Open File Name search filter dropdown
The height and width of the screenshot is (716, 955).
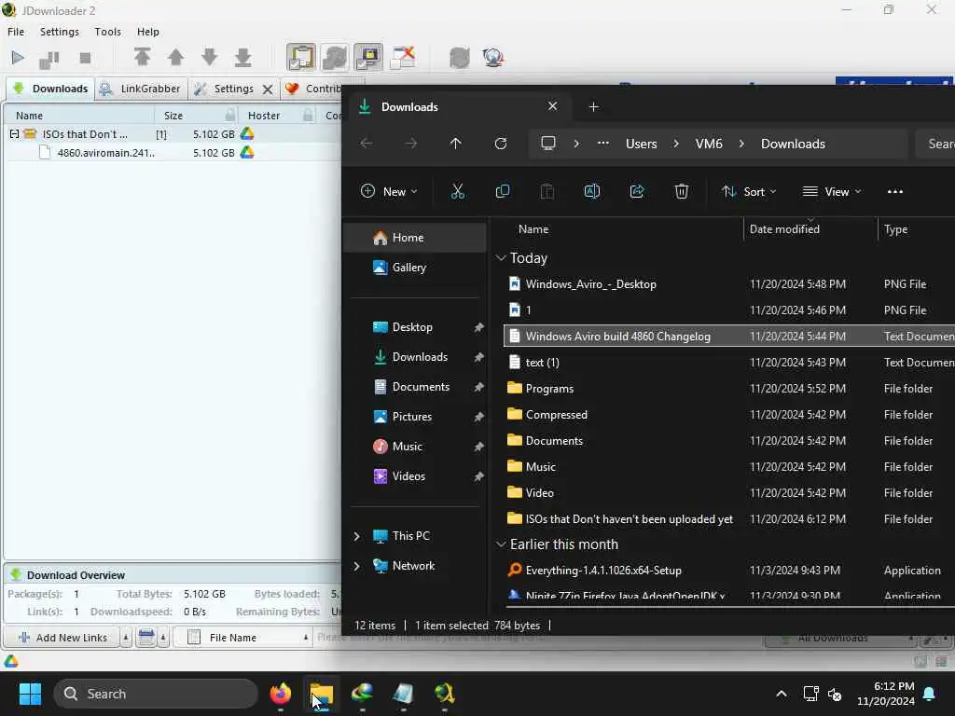click(305, 638)
